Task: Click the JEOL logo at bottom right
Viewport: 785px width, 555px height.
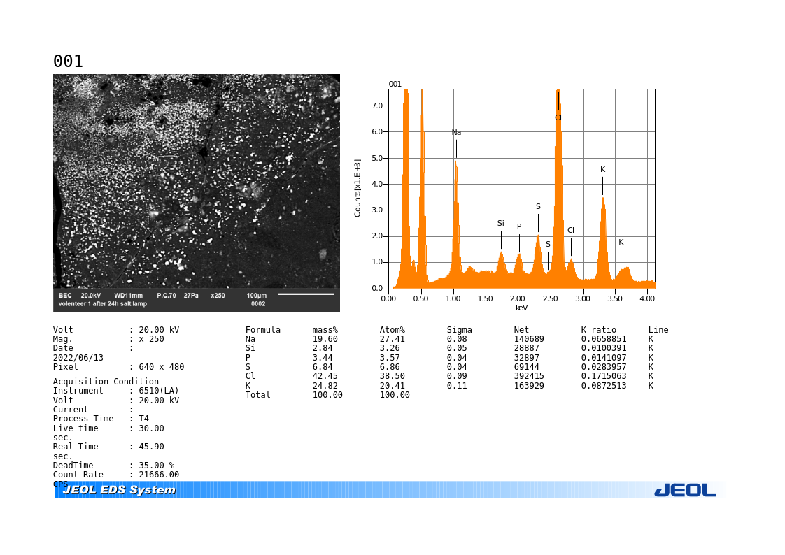Action: click(x=685, y=491)
